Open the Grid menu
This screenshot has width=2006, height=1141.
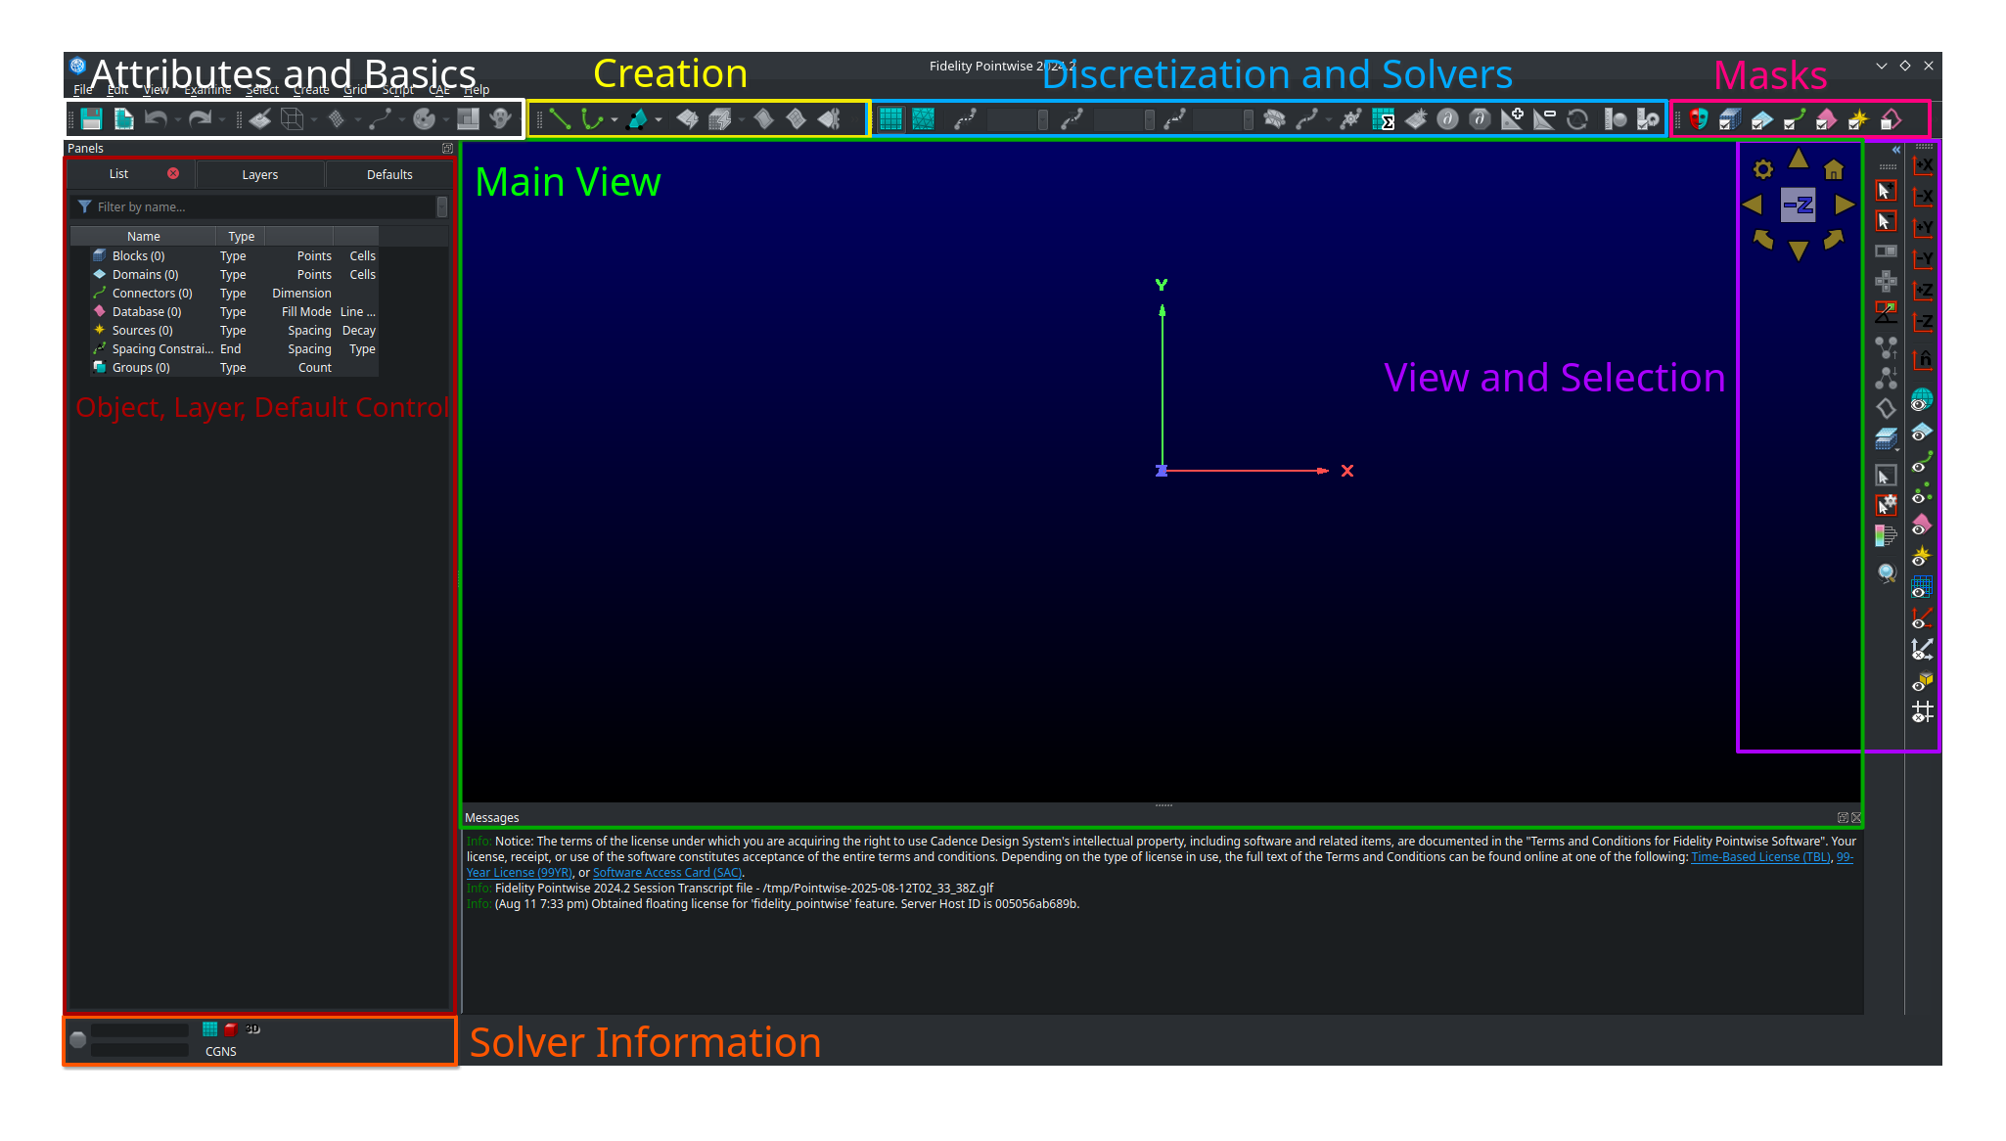[354, 89]
